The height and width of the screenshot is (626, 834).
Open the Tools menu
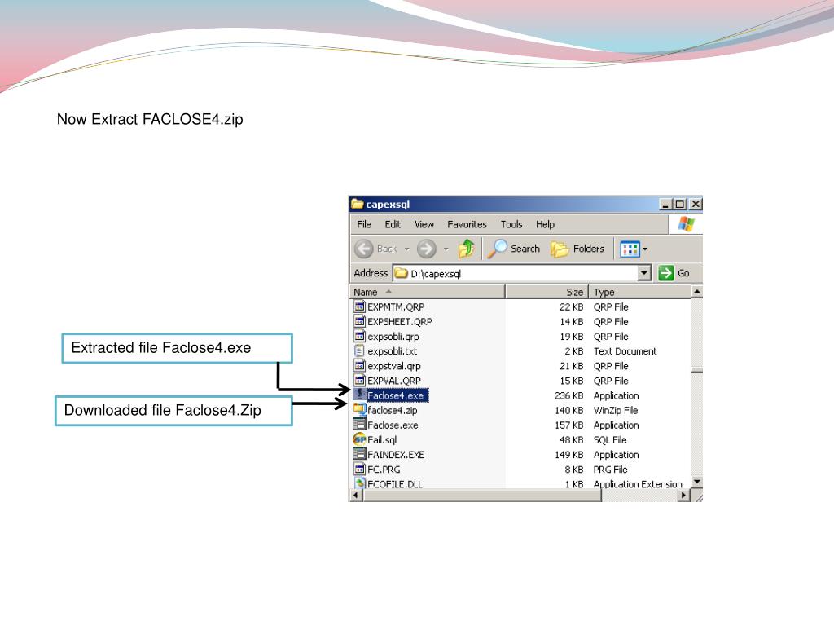[511, 224]
